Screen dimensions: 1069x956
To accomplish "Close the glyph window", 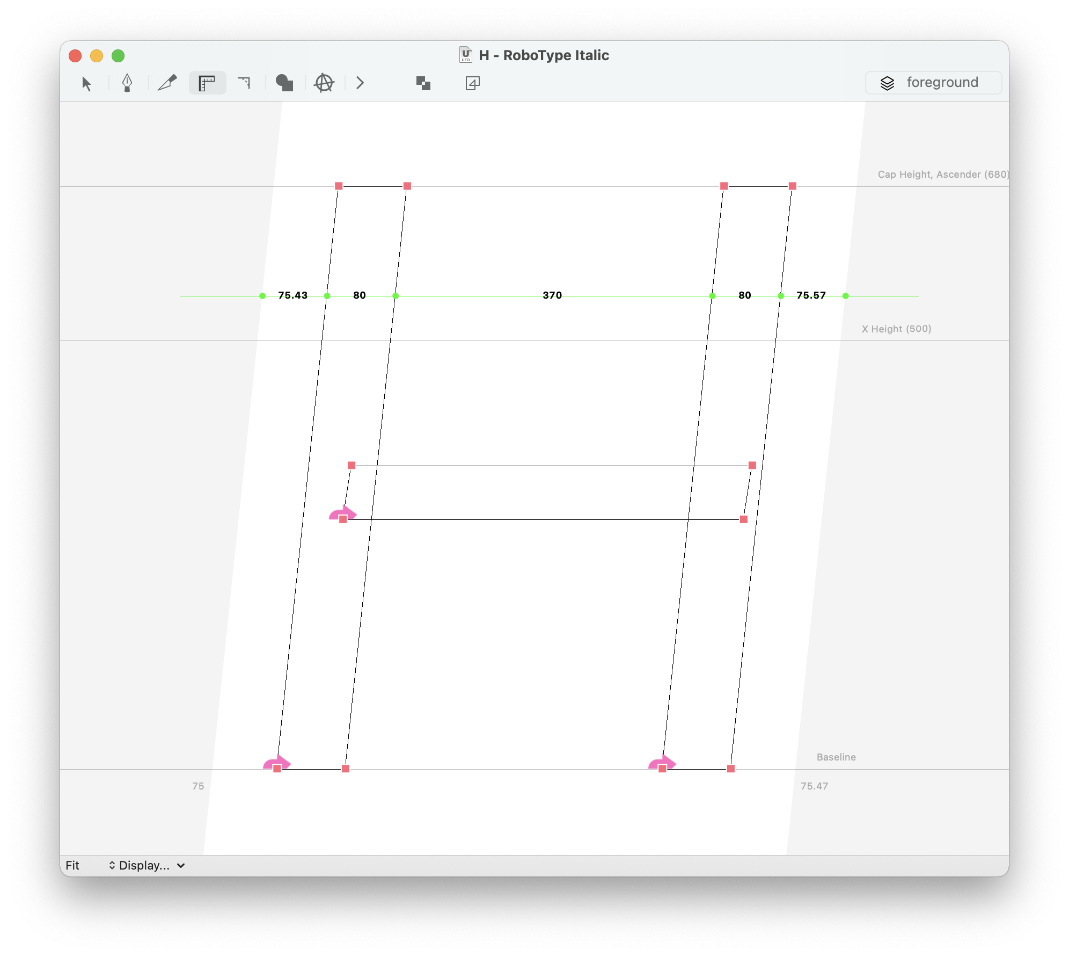I will [75, 56].
